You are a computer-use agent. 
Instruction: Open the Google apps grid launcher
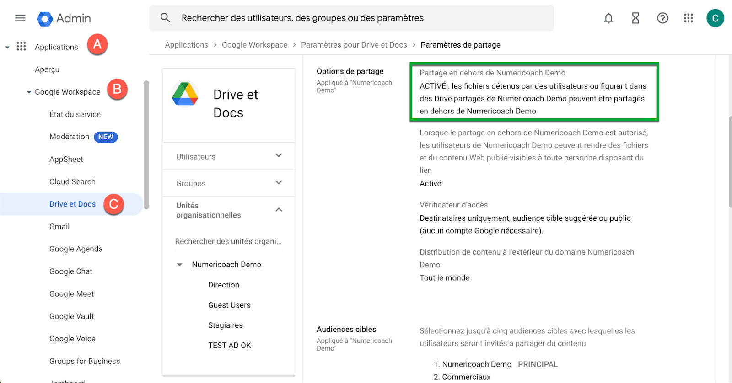(x=689, y=18)
